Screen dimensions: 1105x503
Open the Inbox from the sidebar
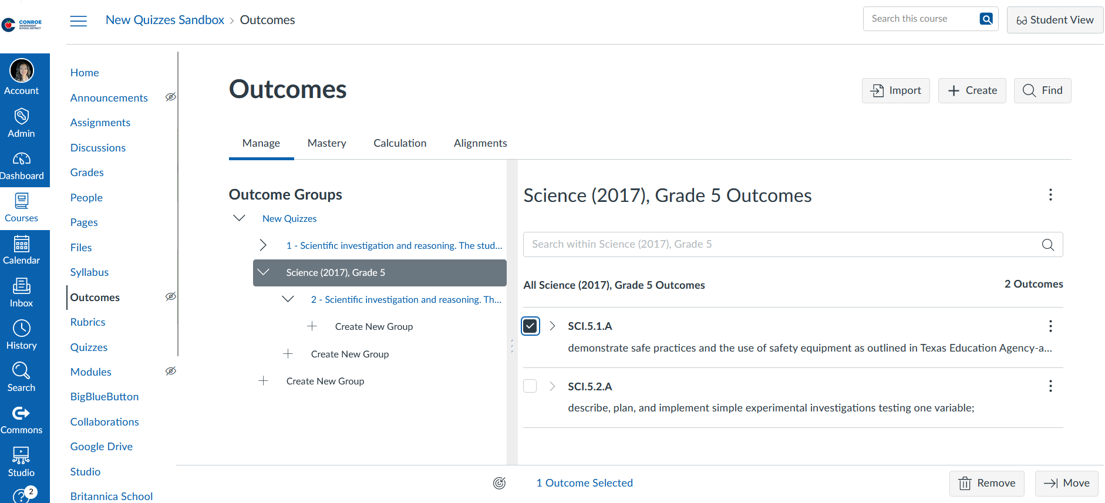(22, 292)
